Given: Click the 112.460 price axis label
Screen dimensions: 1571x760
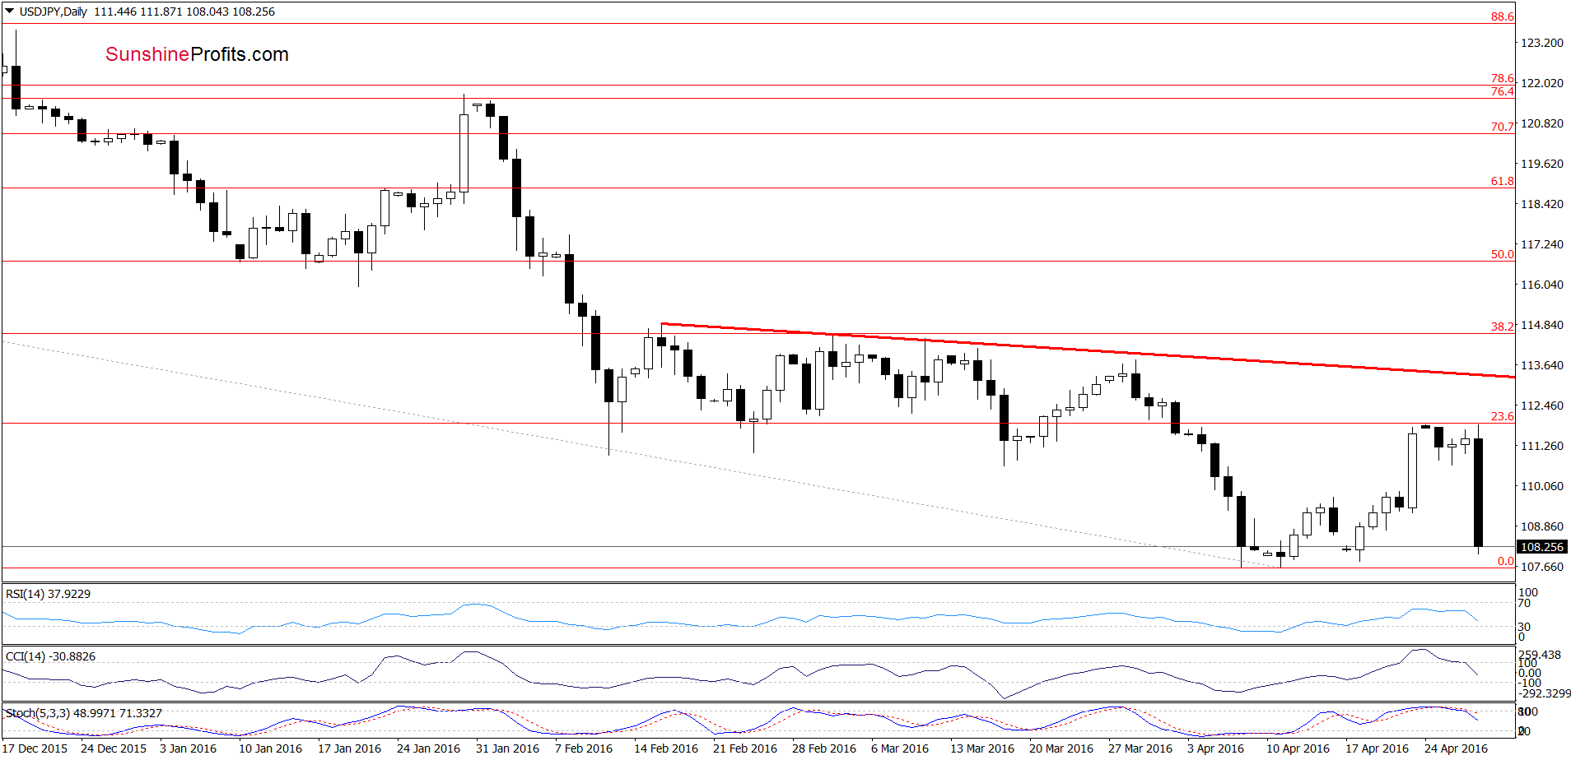Looking at the screenshot, I should click(x=1542, y=405).
